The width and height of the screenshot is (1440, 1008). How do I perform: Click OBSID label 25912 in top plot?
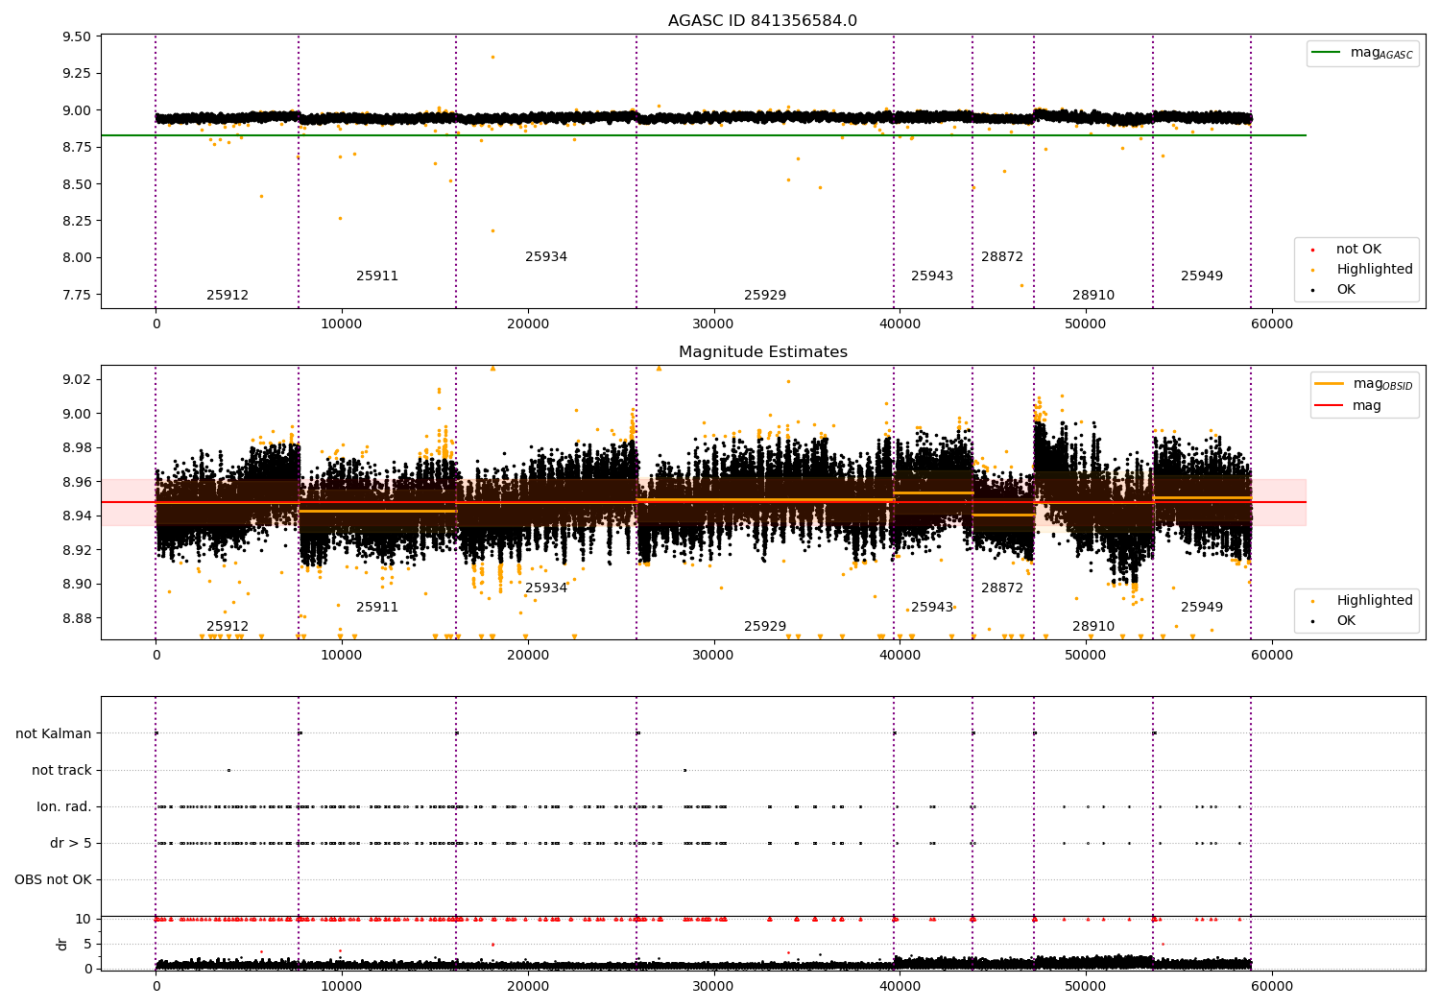(x=228, y=296)
